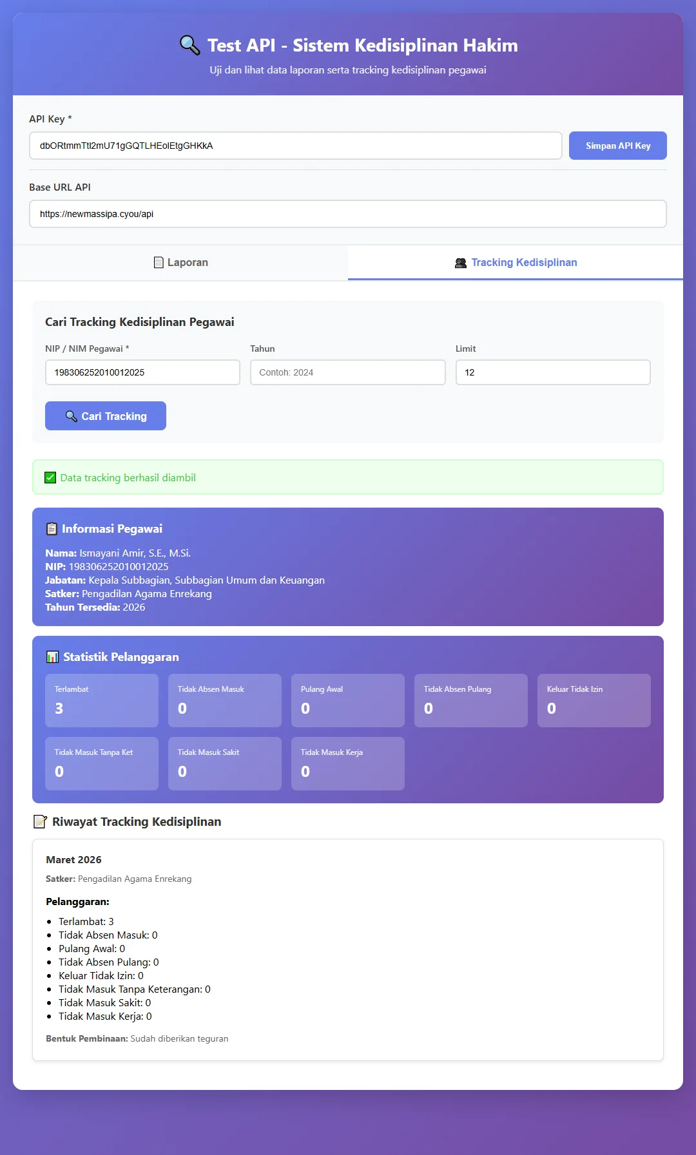Image resolution: width=696 pixels, height=1155 pixels.
Task: Click the search icon in Cari Tracking button
Action: tap(71, 416)
